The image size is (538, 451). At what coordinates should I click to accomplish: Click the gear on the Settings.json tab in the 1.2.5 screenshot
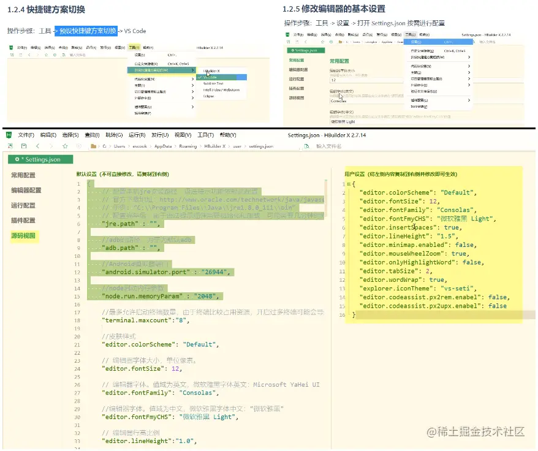click(293, 50)
